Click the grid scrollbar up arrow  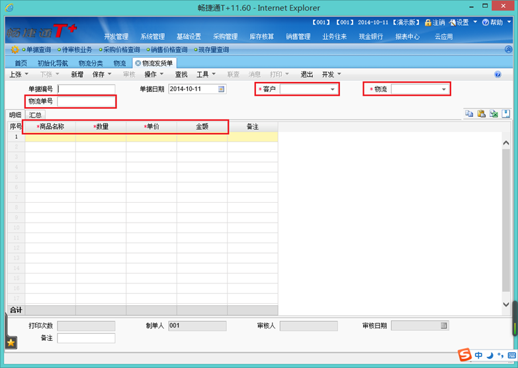[x=506, y=143]
